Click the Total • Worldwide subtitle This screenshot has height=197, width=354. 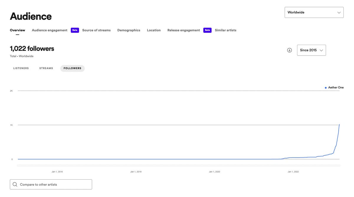pyautogui.click(x=22, y=56)
